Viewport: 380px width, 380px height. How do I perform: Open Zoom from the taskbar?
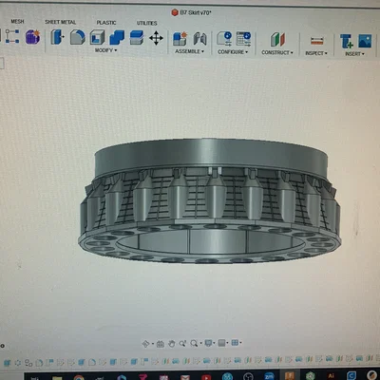point(269,376)
